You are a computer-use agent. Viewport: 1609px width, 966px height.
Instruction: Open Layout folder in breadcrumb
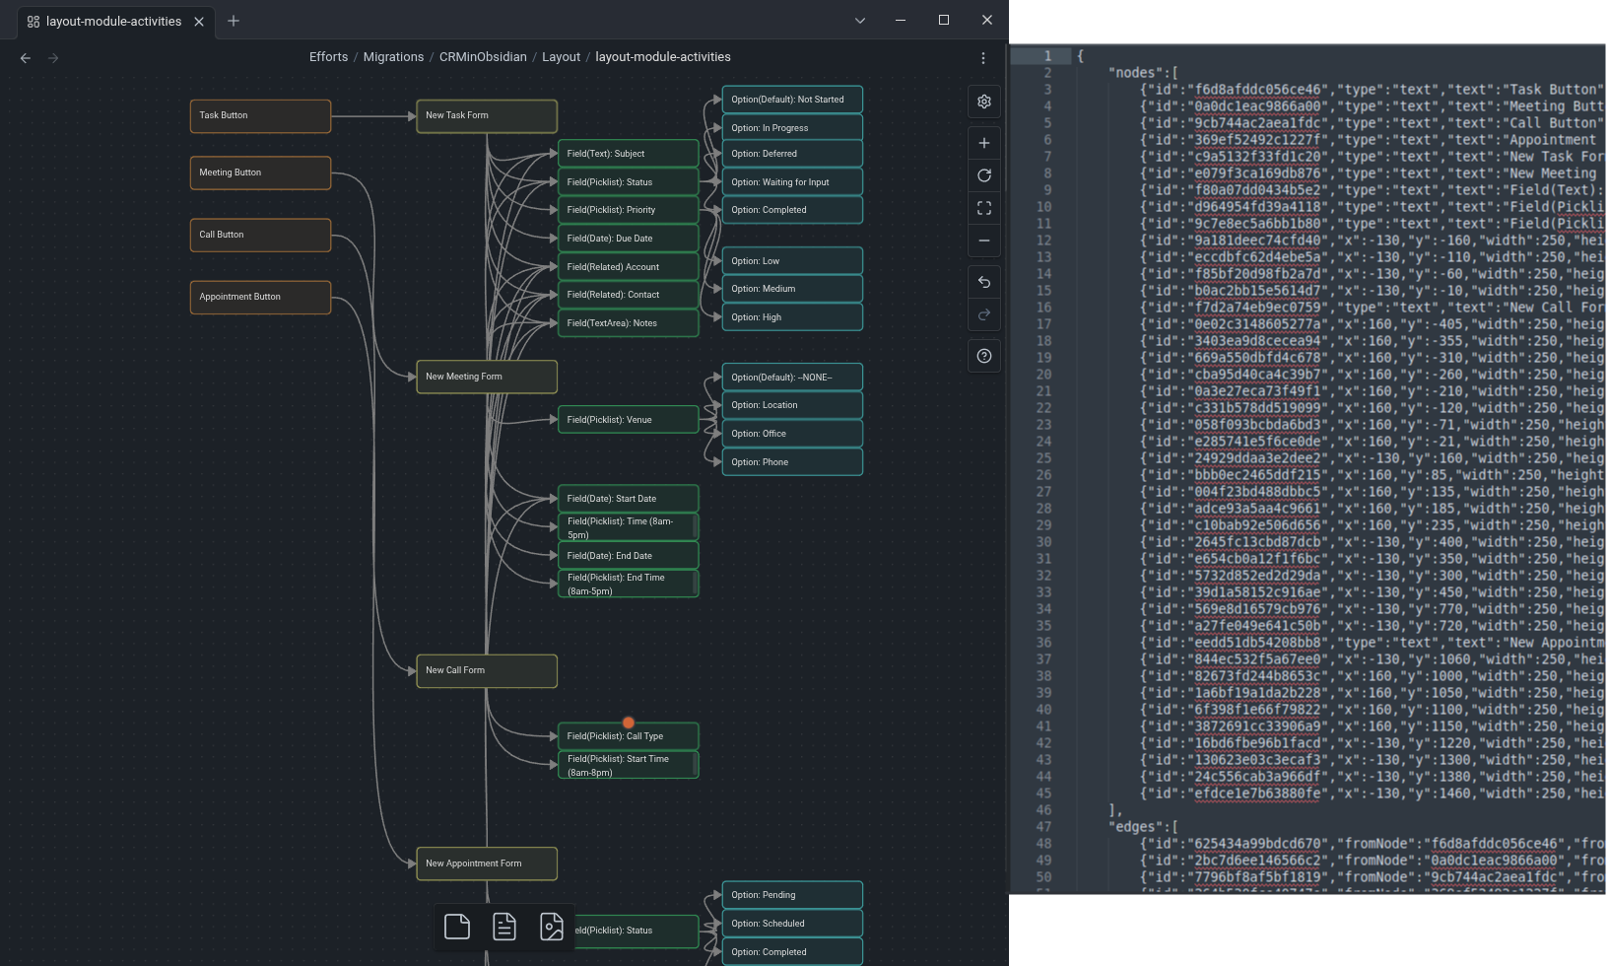561,57
